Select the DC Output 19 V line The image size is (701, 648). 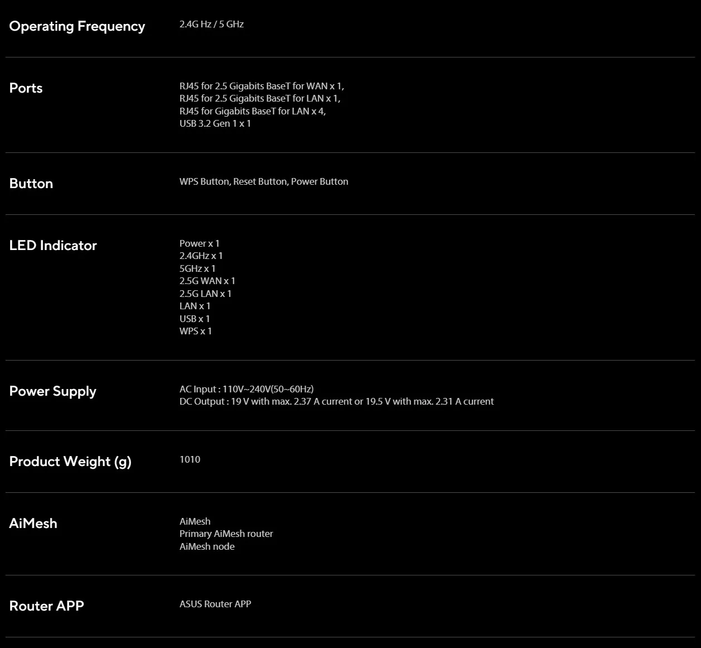(336, 401)
